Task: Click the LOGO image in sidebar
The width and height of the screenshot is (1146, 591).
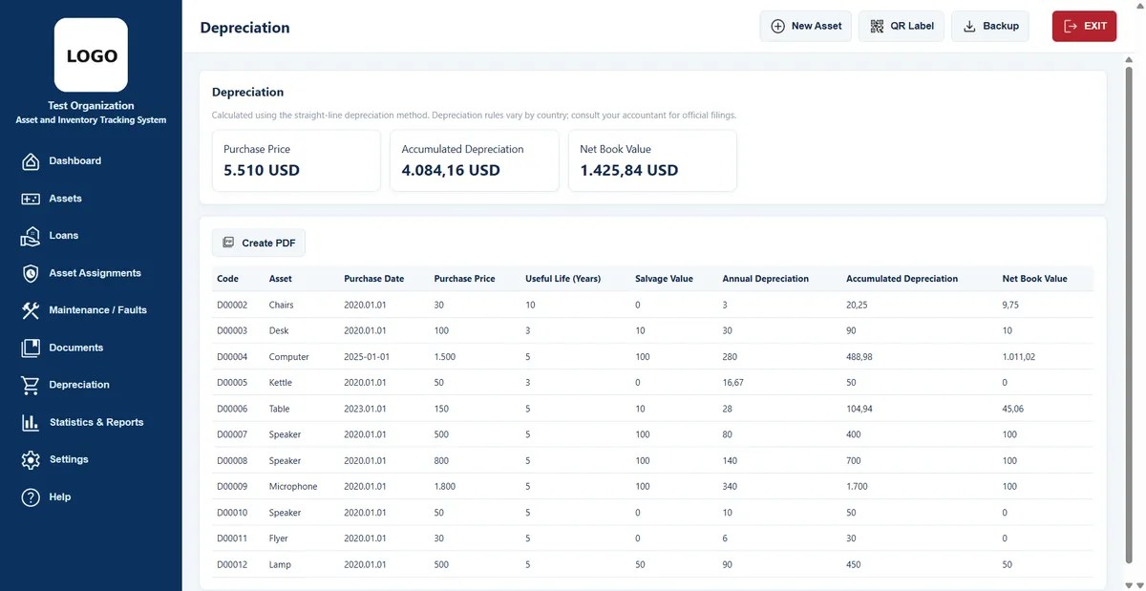Action: [91, 55]
